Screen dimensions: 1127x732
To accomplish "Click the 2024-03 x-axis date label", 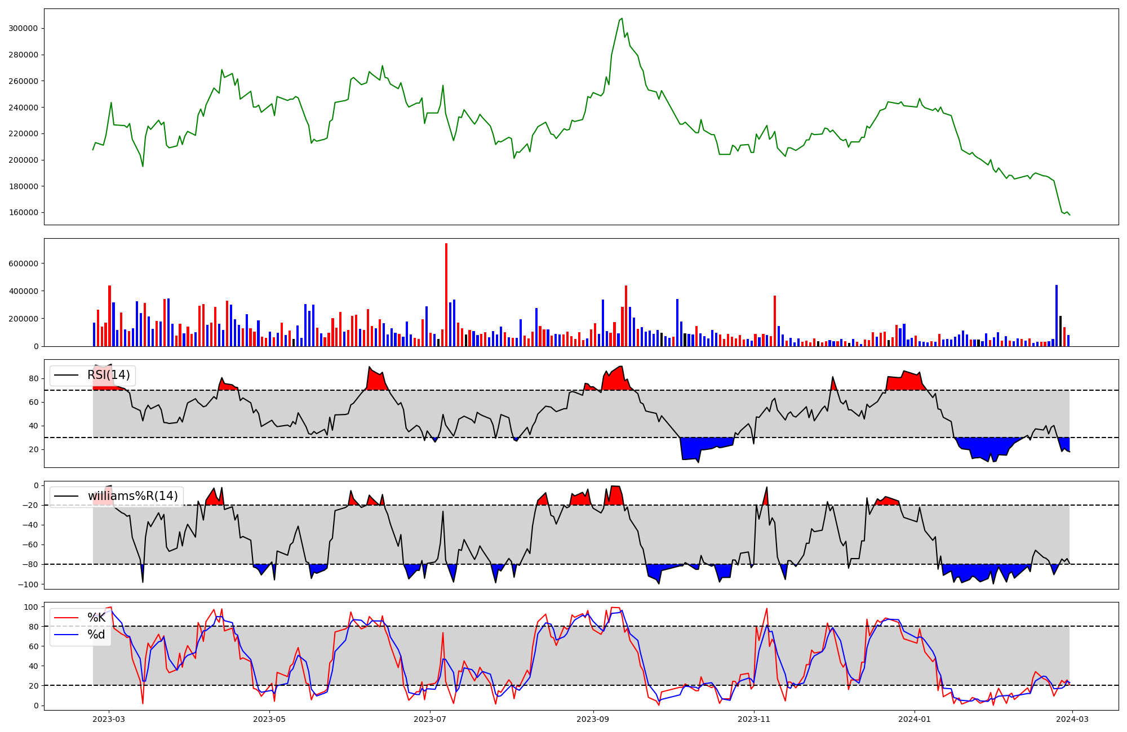I will click(x=1072, y=719).
